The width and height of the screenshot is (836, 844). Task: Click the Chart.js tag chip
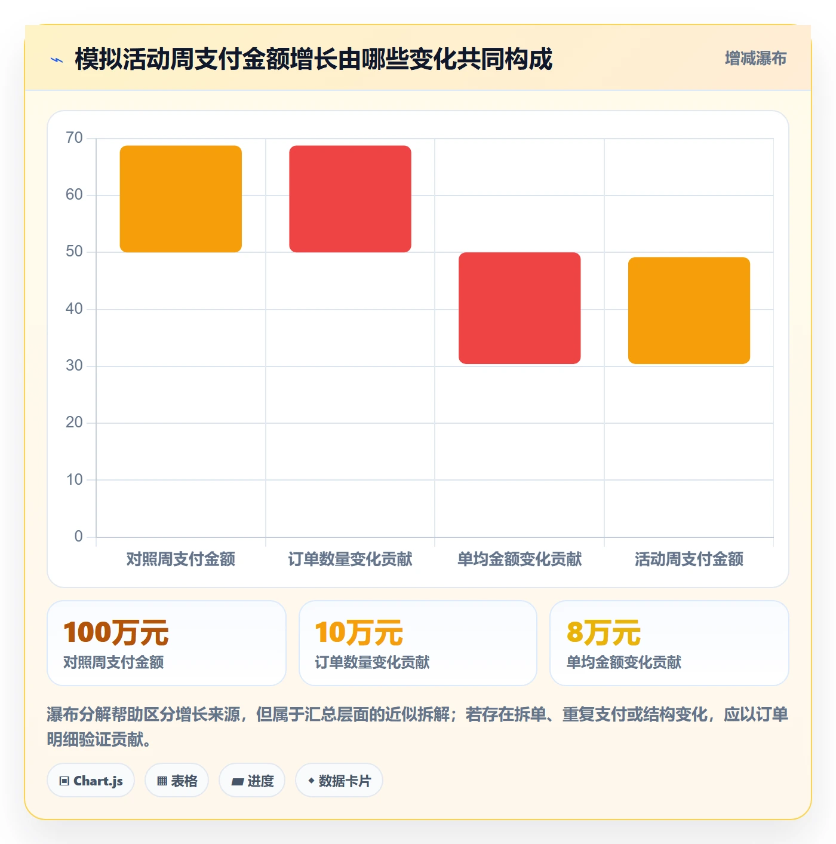(x=91, y=781)
